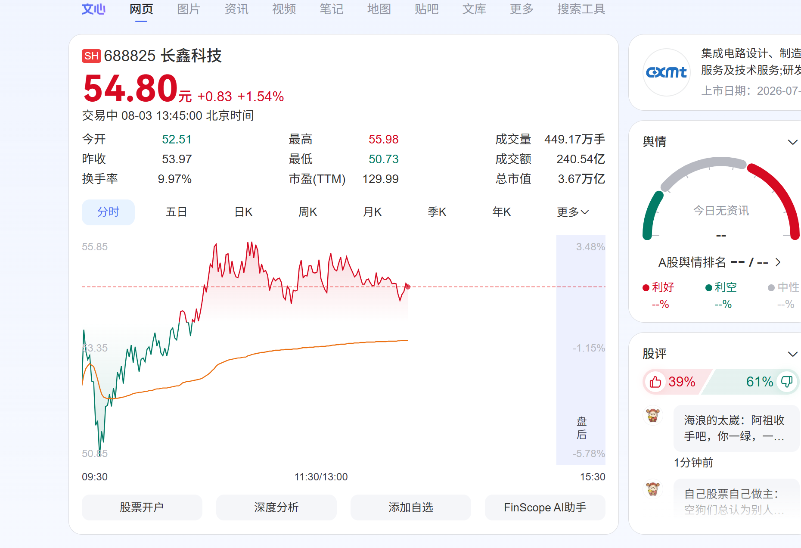Switch chart to 年K

[x=502, y=212]
